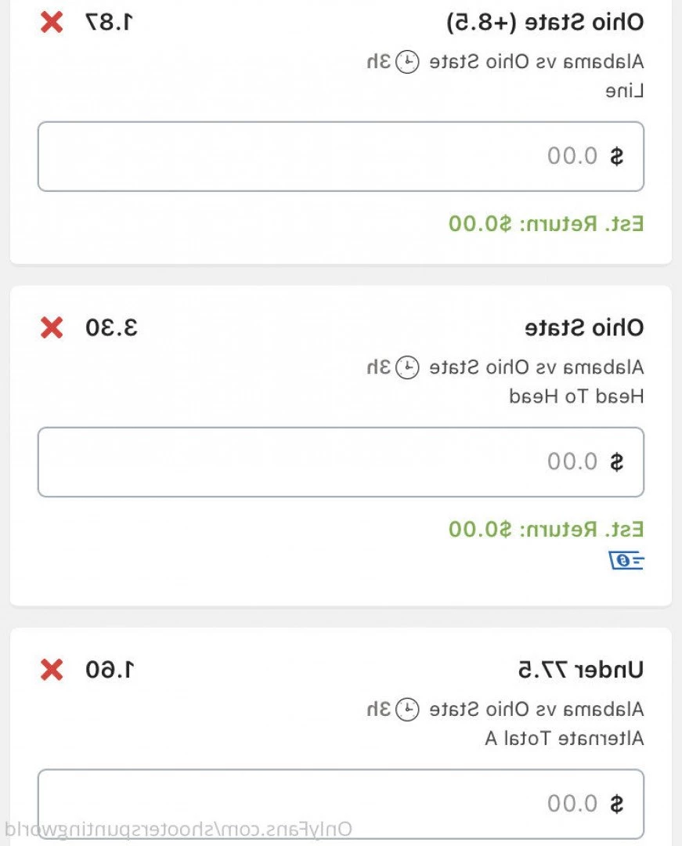Screen dimensions: 682x846
Task: Click the 1.60 odds value
Action: [x=110, y=670]
